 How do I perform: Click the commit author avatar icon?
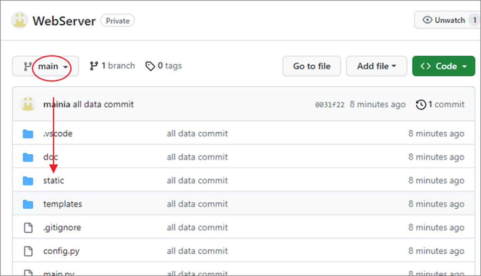tap(28, 104)
